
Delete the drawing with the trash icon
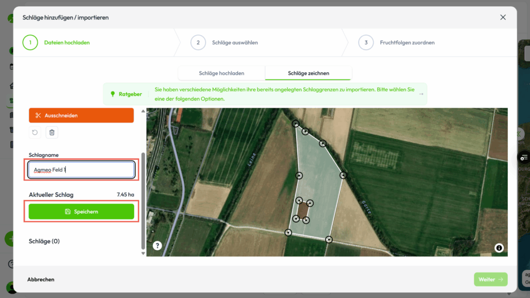(52, 132)
